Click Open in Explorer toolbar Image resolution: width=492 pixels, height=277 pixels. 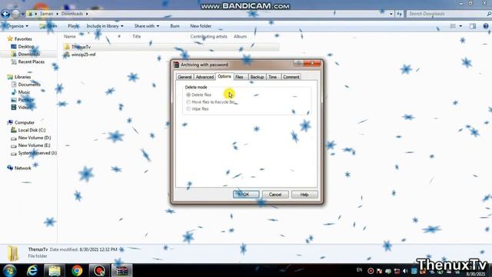coord(48,26)
